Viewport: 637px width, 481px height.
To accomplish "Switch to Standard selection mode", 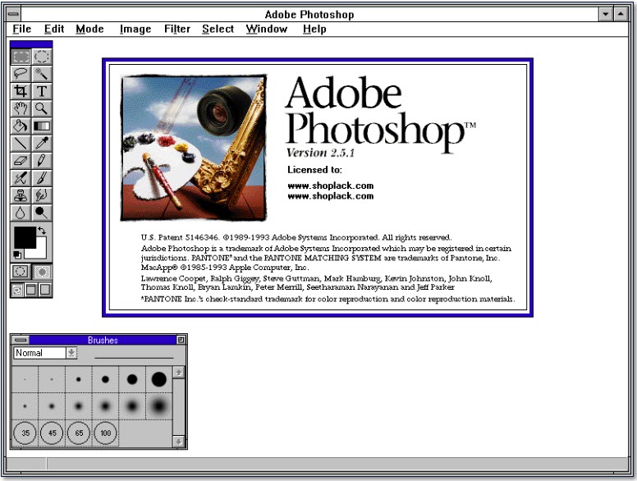I will (x=21, y=272).
